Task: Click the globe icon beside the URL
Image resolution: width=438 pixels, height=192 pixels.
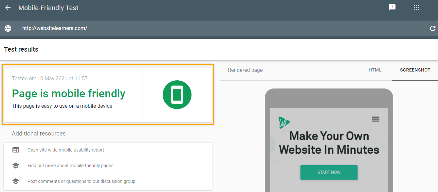Action: (8, 28)
